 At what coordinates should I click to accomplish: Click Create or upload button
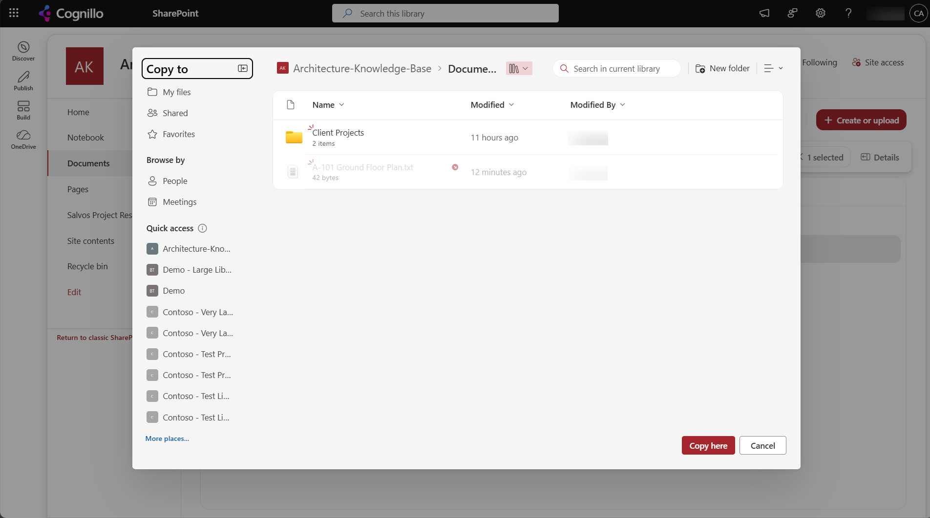(861, 120)
